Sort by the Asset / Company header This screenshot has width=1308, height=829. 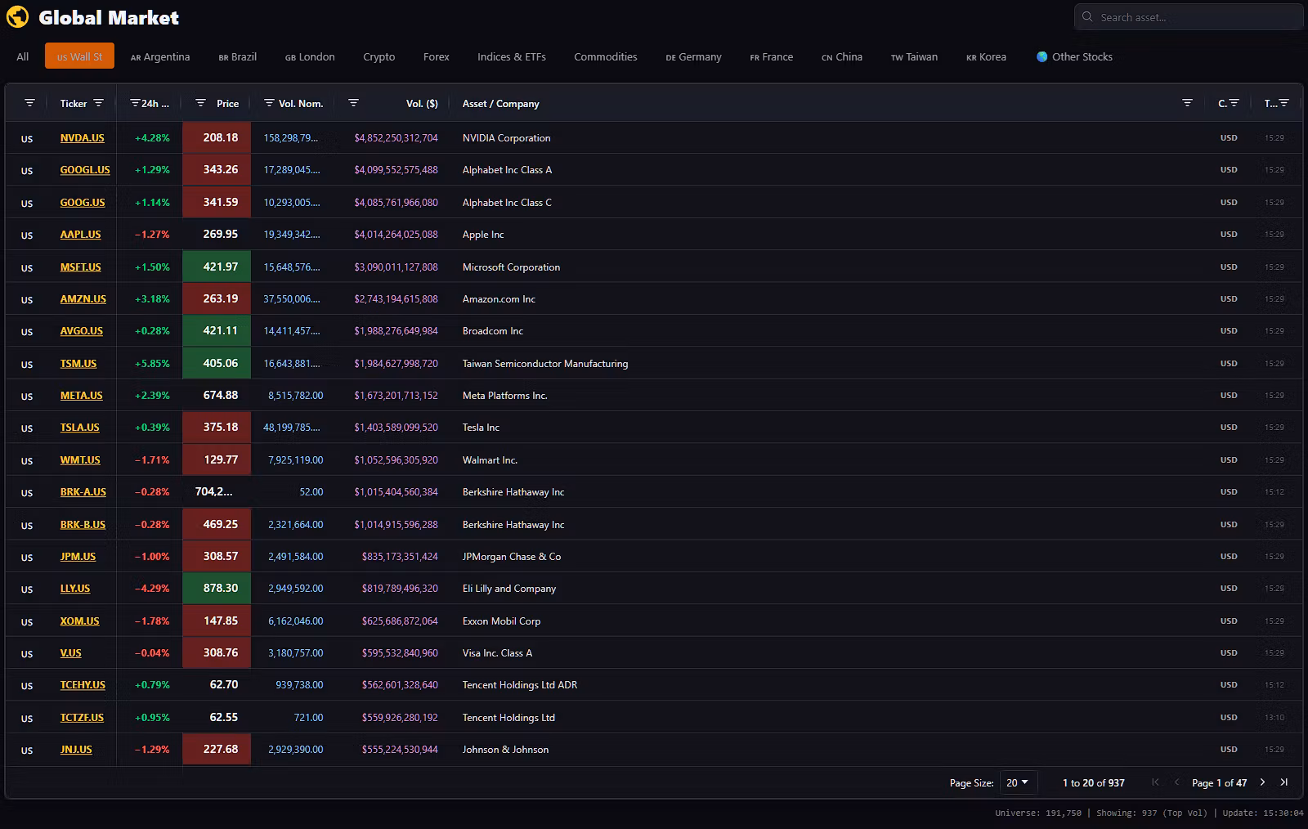[501, 104]
